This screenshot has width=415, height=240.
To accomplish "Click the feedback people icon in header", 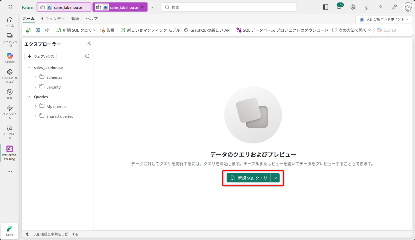I will (x=394, y=7).
